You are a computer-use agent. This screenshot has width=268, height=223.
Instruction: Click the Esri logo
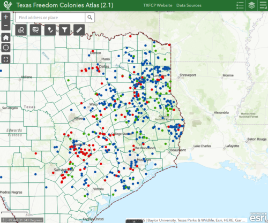pyautogui.click(x=258, y=217)
